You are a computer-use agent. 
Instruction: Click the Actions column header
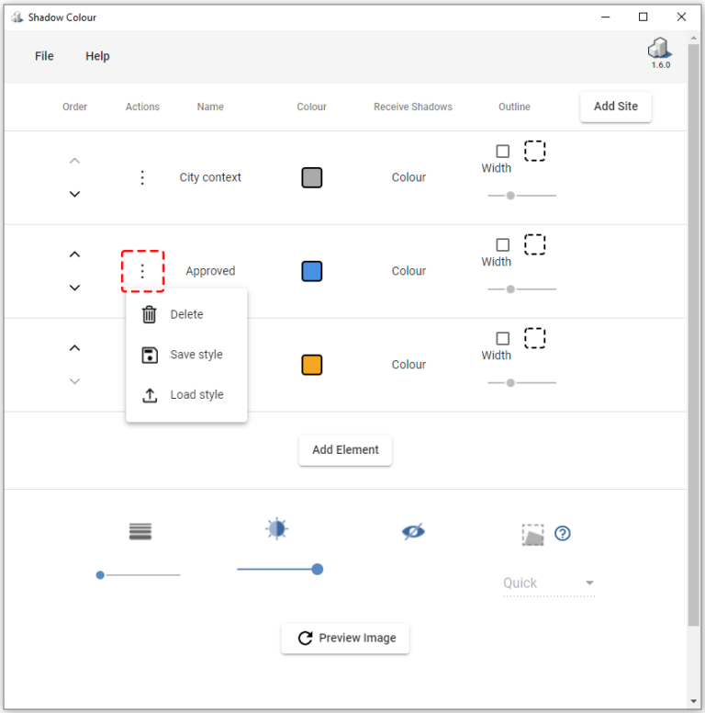point(142,107)
